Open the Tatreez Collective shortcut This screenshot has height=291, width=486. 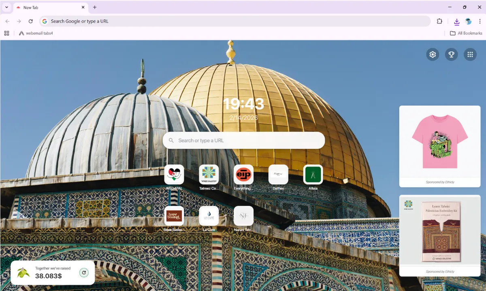point(209,175)
